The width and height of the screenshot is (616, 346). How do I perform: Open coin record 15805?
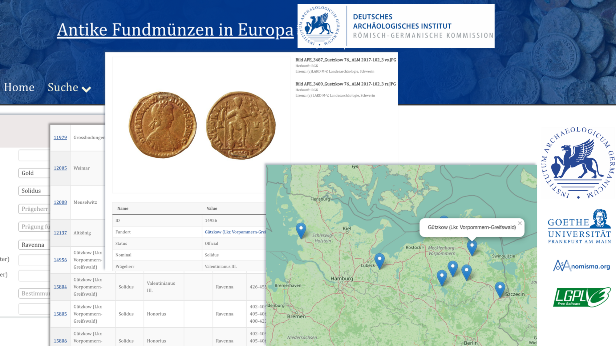60,314
